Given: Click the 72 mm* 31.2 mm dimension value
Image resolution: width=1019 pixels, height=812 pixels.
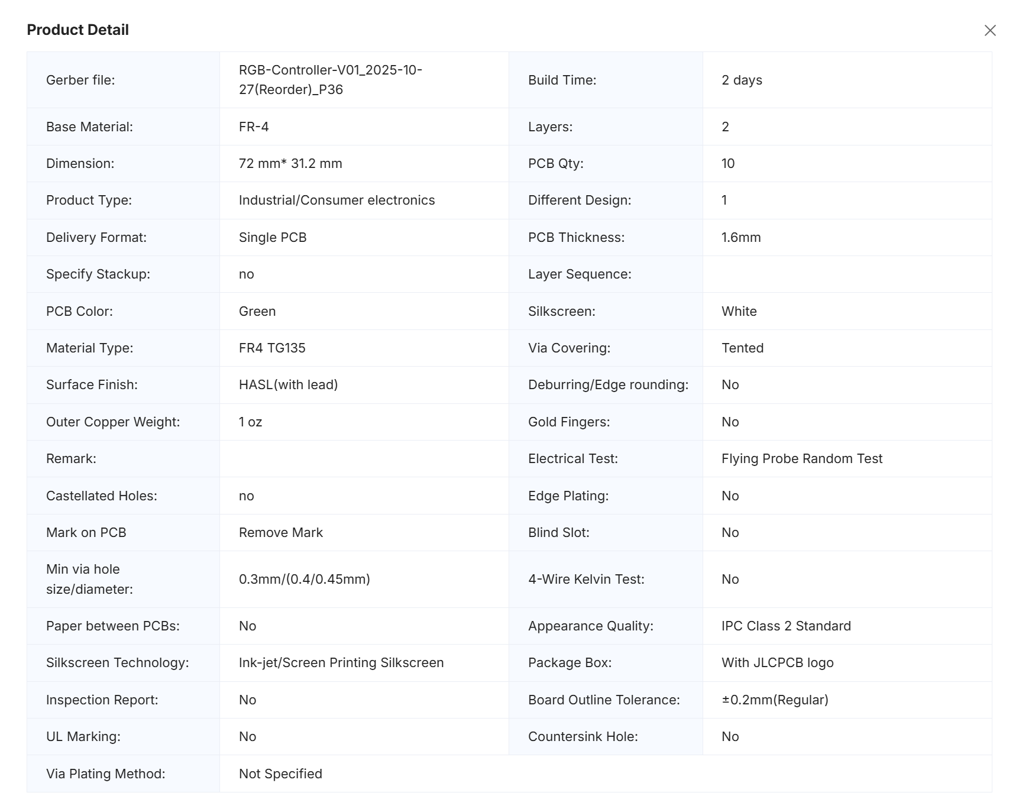Looking at the screenshot, I should pyautogui.click(x=290, y=163).
